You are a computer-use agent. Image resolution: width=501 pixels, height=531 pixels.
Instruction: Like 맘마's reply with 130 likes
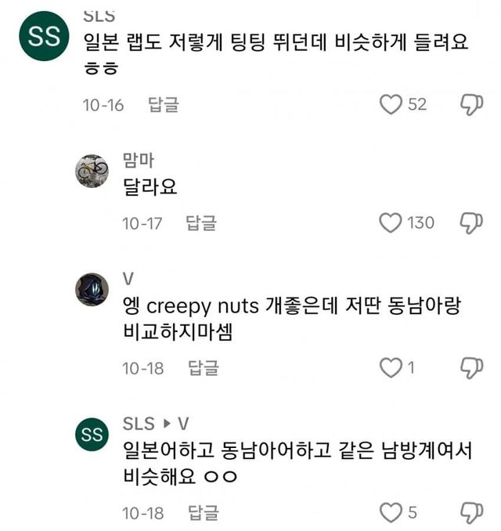point(391,223)
